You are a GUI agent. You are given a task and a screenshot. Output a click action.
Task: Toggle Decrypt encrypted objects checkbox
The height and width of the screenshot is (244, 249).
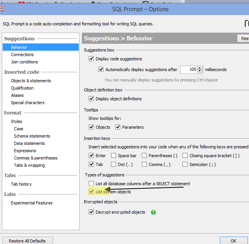point(91,212)
